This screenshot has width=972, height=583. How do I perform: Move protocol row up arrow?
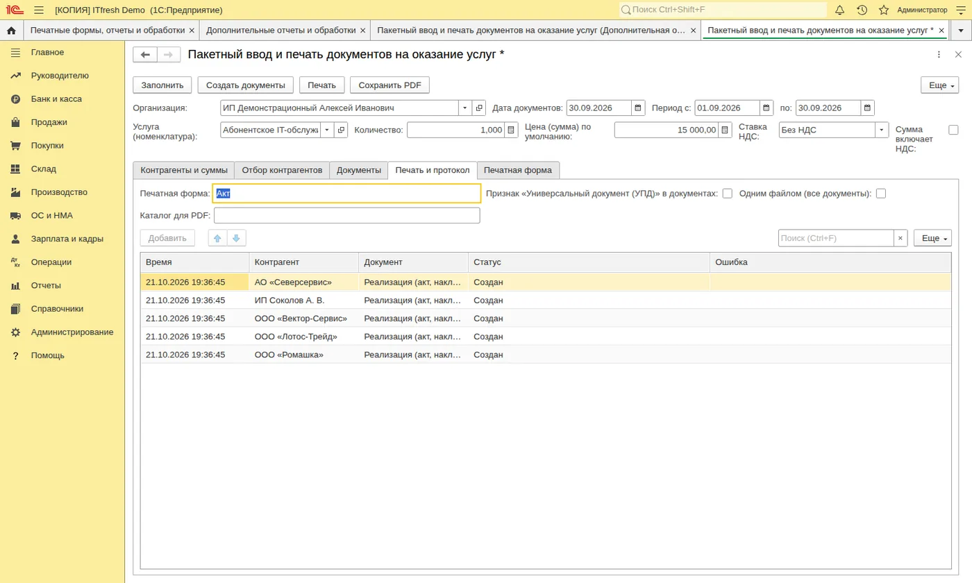[x=217, y=238]
